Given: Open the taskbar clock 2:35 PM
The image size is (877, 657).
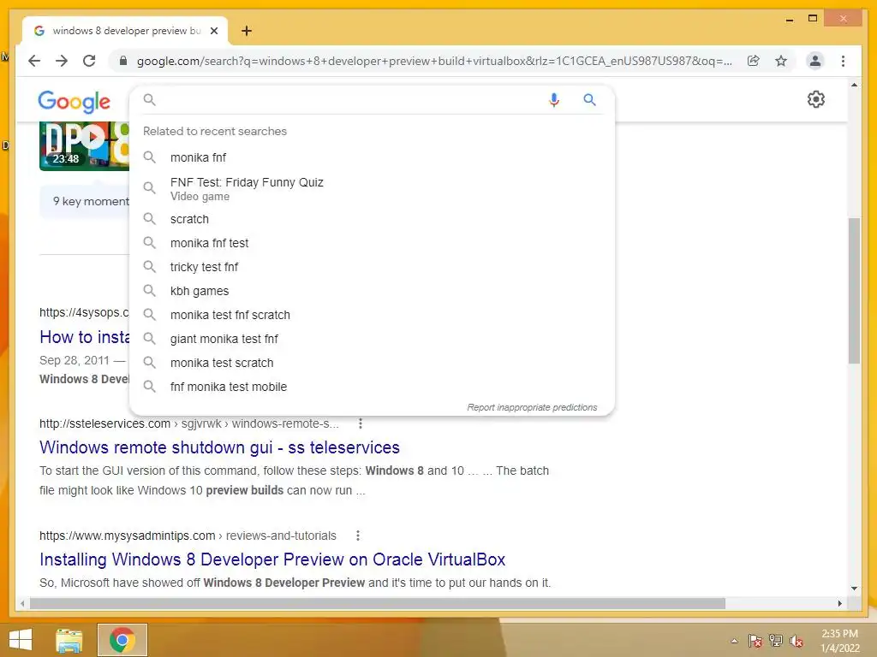Looking at the screenshot, I should pyautogui.click(x=840, y=641).
